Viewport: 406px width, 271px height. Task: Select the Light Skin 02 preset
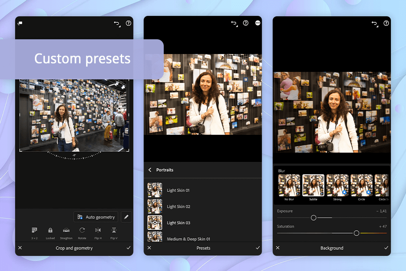coord(203,206)
